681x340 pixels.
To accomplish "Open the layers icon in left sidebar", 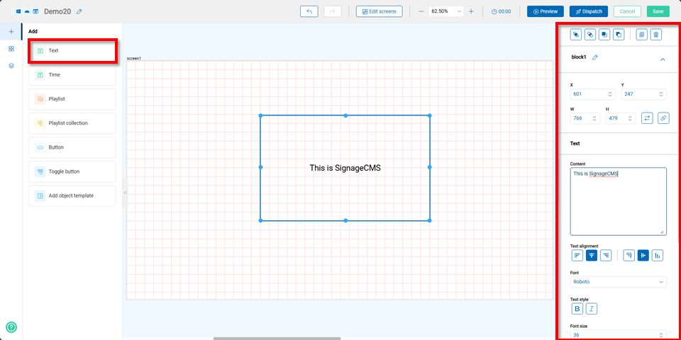I will pyautogui.click(x=11, y=66).
